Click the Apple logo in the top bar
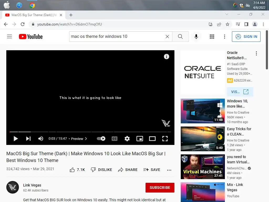 point(7,5)
